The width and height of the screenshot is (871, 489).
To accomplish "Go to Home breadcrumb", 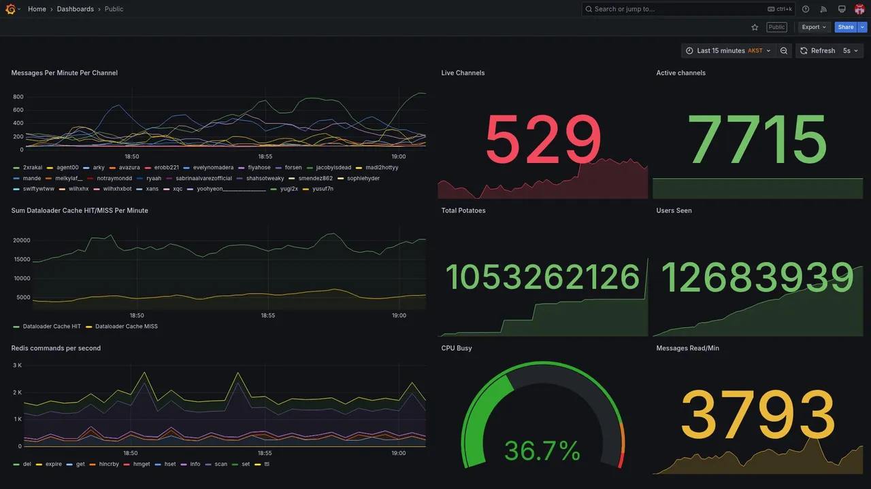I will point(37,9).
